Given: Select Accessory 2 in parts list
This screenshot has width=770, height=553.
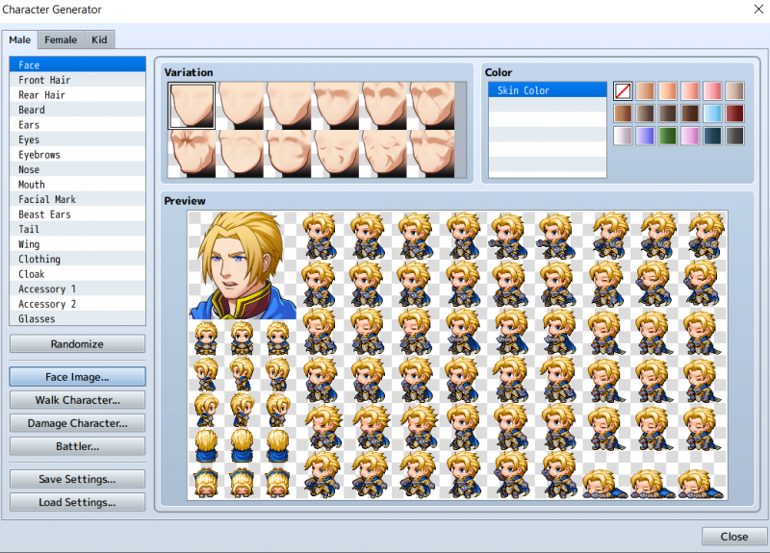Looking at the screenshot, I should [77, 304].
